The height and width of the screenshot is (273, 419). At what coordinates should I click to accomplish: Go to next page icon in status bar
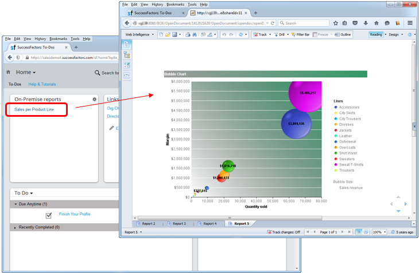click(x=342, y=232)
